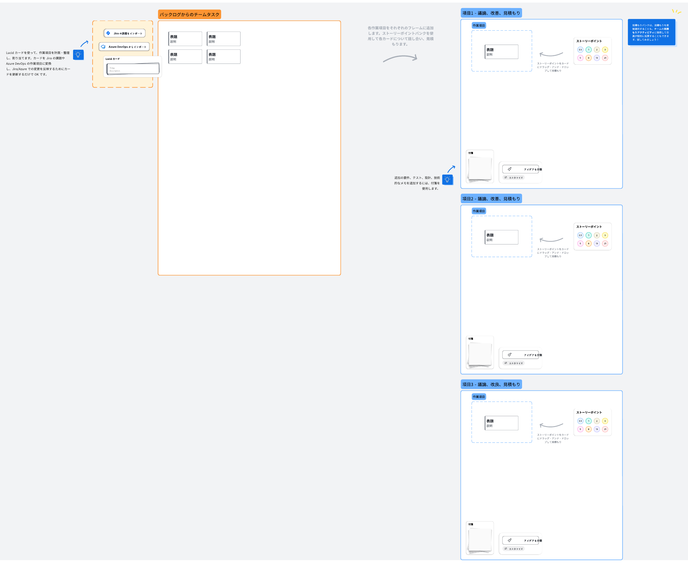Click the lightbulb tip icon beside the Lucid カード text
This screenshot has width=688, height=563.
click(78, 54)
